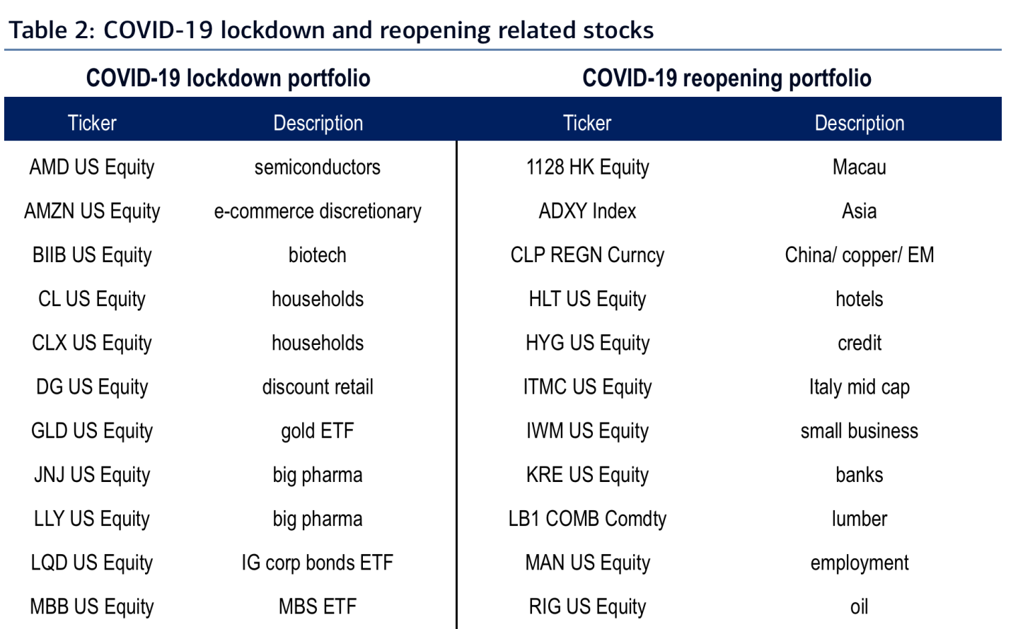Click the semiconductors description cell

318,167
